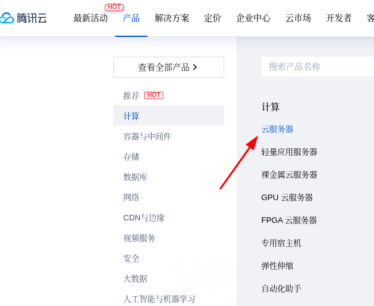Screen dimensions: 374x306
Task: Open the 弹性伸缩 product link
Action: [x=277, y=266]
